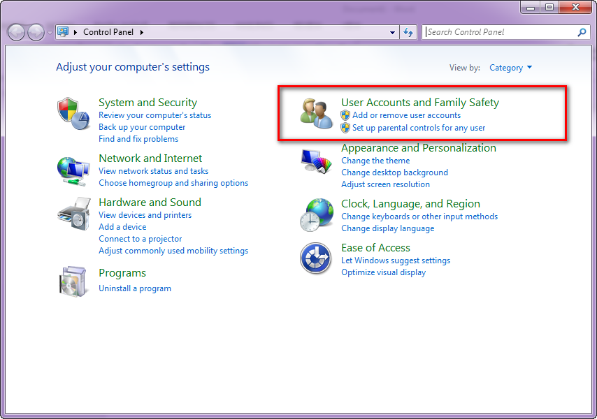
Task: Open System and Security heading
Action: 148,102
